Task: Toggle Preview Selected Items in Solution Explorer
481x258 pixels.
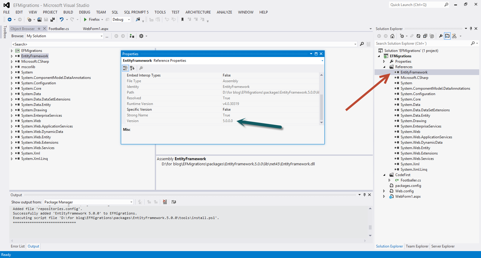Action: 447,36
